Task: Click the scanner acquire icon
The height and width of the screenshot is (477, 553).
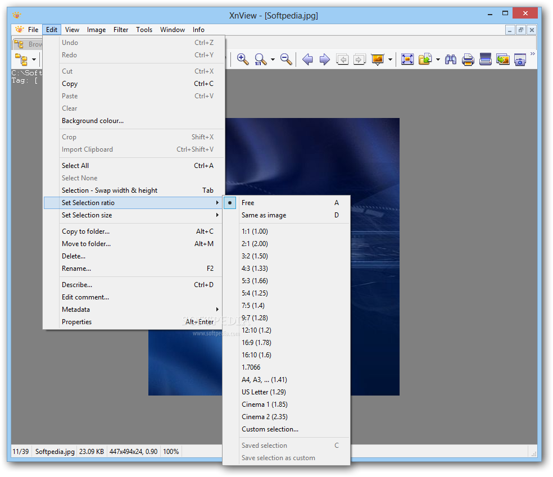Action: coord(486,59)
